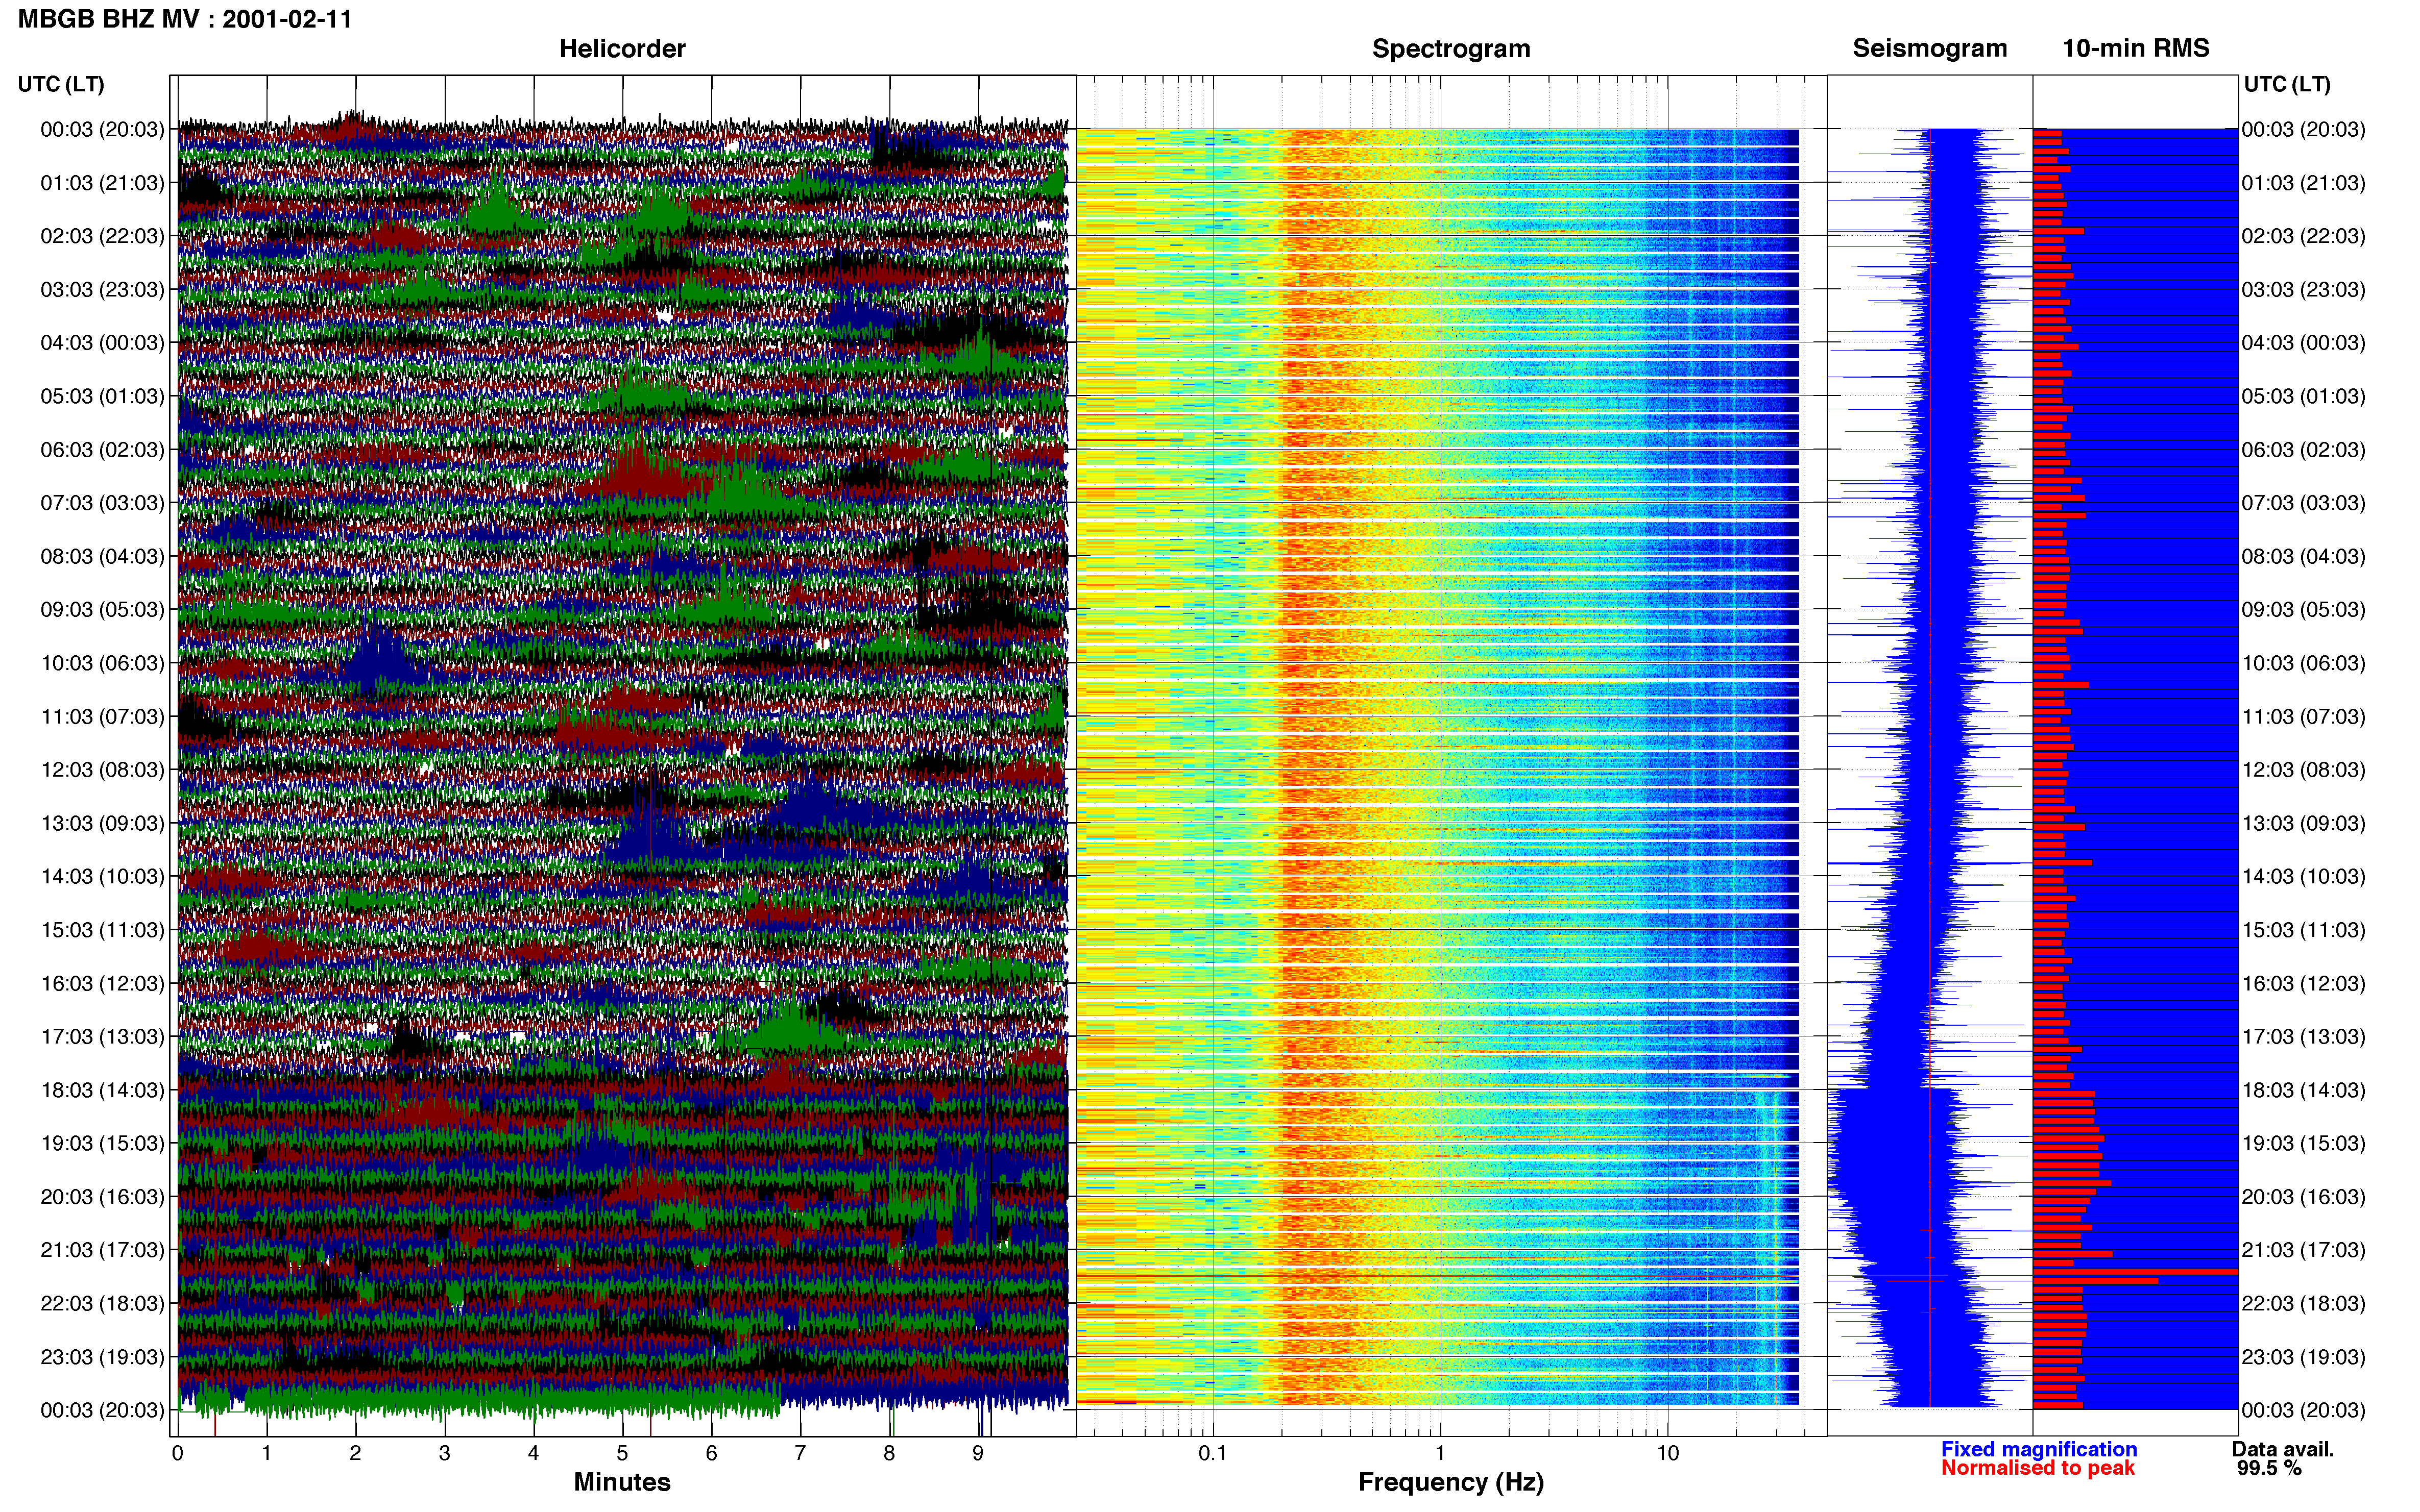Click left time label '02:03 (22:03)'
The width and height of the screenshot is (2420, 1512).
(102, 236)
